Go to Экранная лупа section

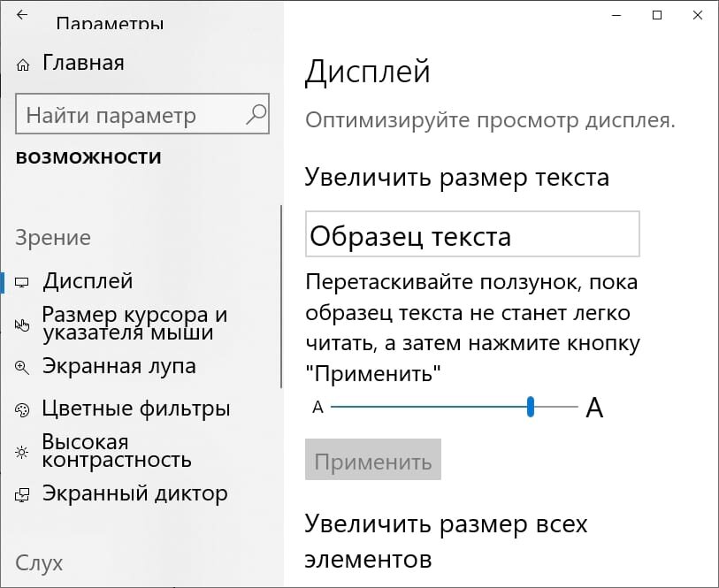(x=119, y=366)
